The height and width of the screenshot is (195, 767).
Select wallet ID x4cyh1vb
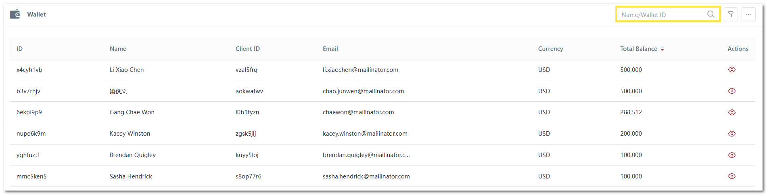pyautogui.click(x=29, y=70)
